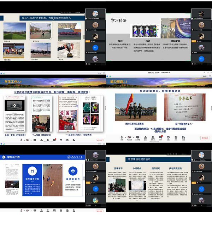Open share screen in 能力塑造 meeting toolbar
This screenshot has width=212, height=230.
tap(137, 137)
